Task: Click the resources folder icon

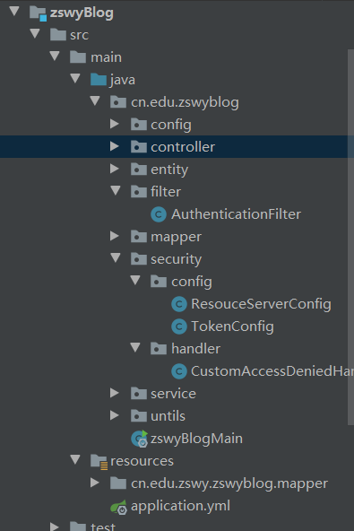Action: pyautogui.click(x=99, y=462)
